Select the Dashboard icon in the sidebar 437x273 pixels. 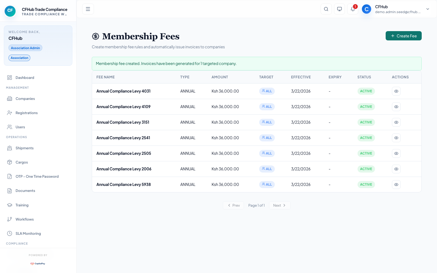10,78
